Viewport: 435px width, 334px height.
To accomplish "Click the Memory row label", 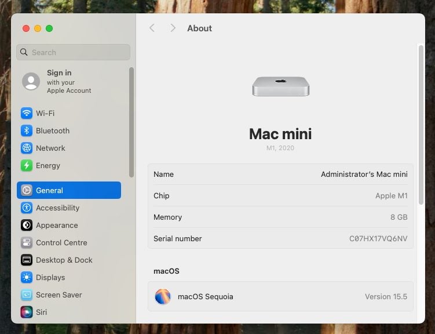I will [x=167, y=217].
